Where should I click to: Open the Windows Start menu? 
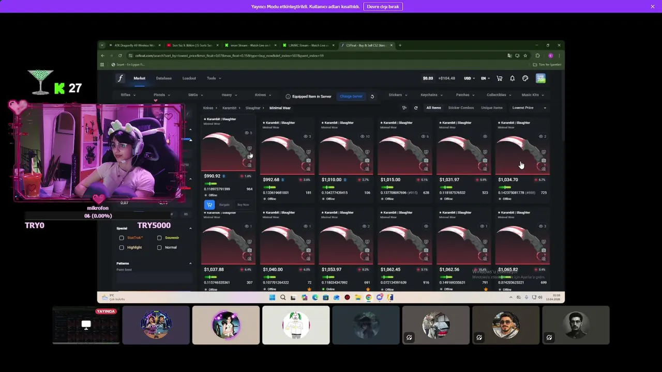coord(272,298)
